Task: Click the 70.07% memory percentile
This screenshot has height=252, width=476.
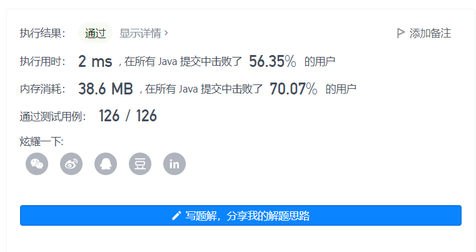Action: 293,89
